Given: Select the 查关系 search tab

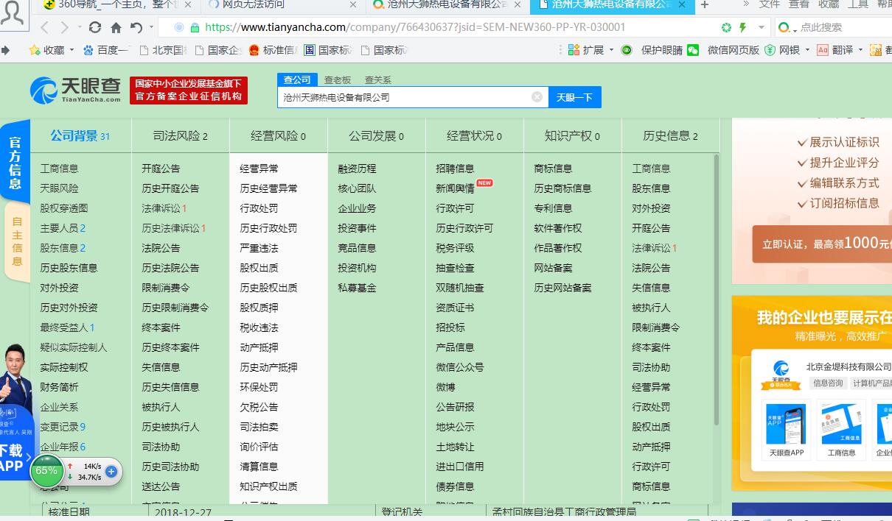Looking at the screenshot, I should tap(377, 79).
